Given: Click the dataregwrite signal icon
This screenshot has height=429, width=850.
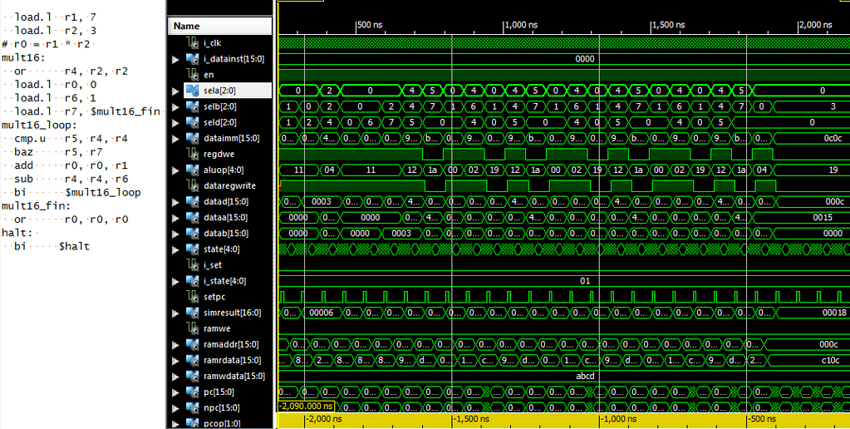Looking at the screenshot, I should coord(192,186).
